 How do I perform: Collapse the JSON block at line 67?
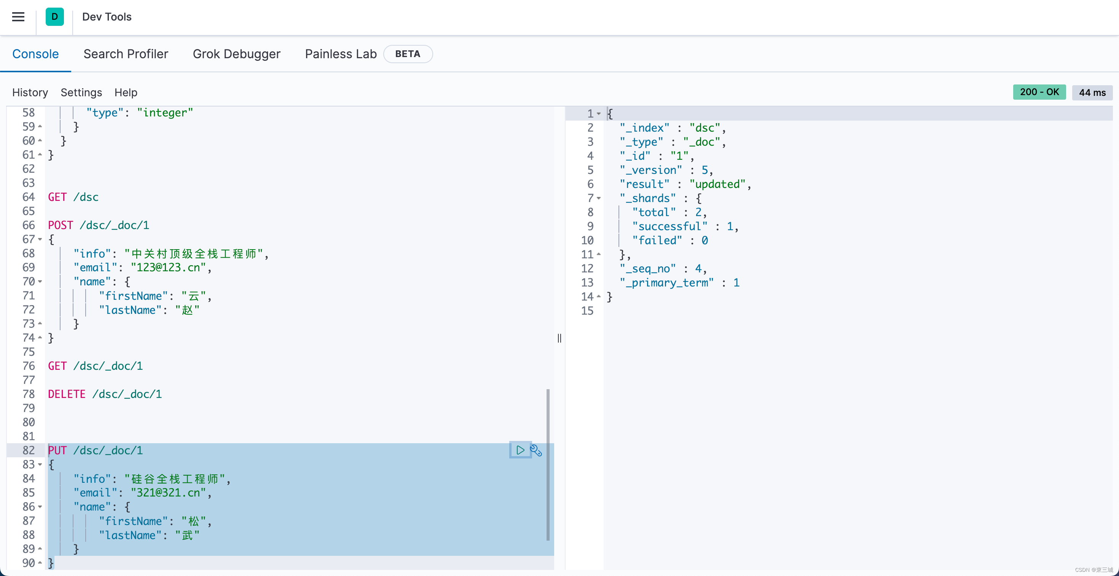(40, 240)
